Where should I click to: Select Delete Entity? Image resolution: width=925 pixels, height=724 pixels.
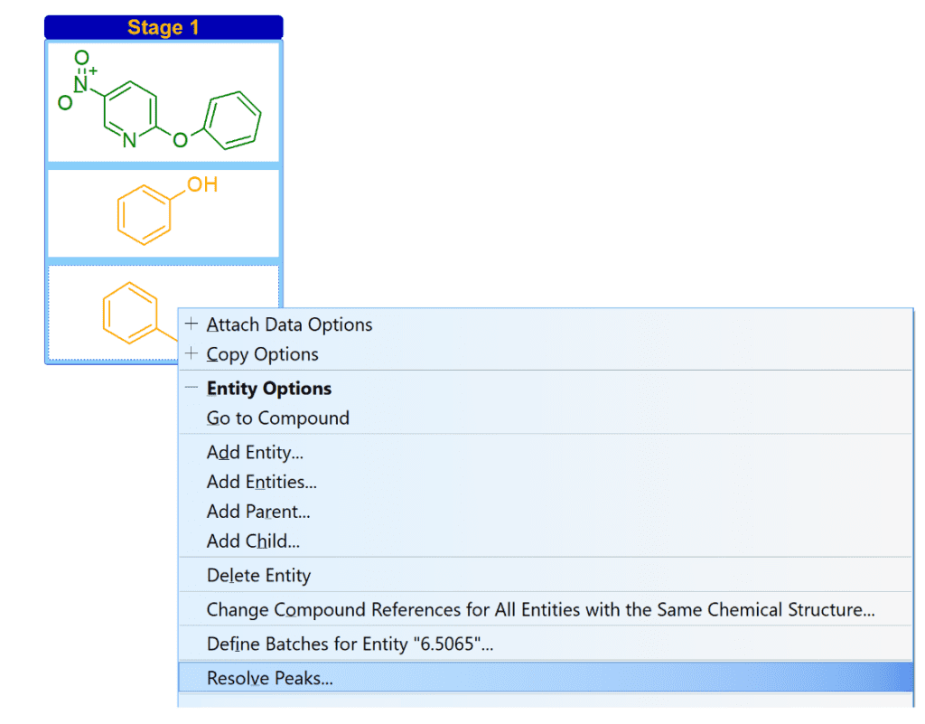pos(258,575)
